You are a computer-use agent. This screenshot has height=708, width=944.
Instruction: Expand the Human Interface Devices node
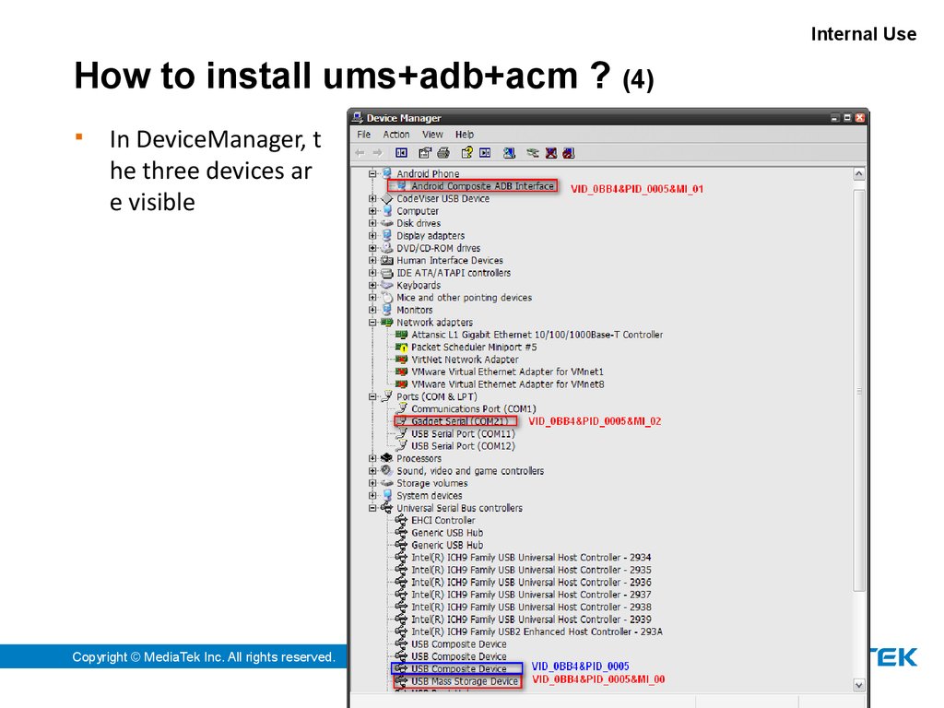click(x=372, y=261)
